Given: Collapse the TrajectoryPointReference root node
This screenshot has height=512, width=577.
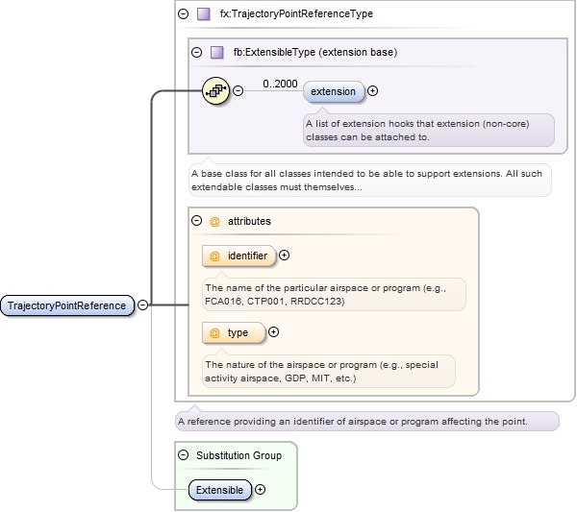Looking at the screenshot, I should pos(142,305).
